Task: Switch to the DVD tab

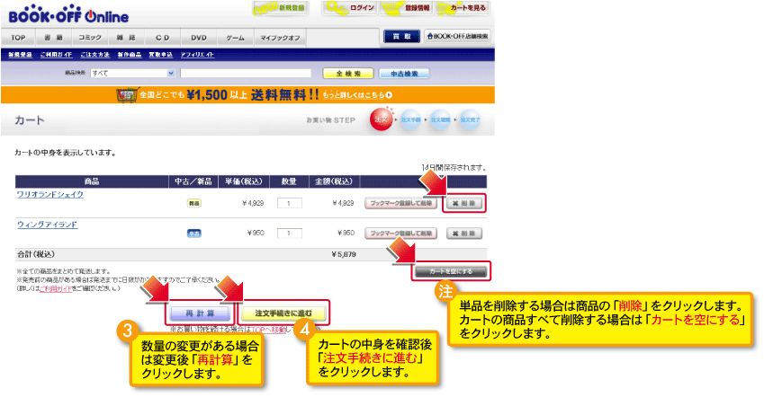Action: point(199,38)
